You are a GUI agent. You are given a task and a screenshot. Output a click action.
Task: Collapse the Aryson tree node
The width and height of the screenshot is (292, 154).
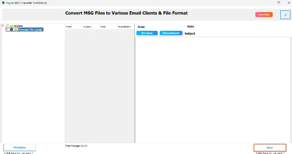click(3, 26)
